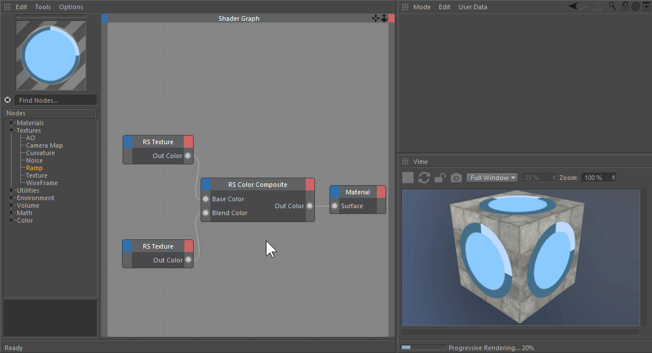Image resolution: width=652 pixels, height=353 pixels.
Task: Toggle the render view lock padlock
Action: pyautogui.click(x=439, y=178)
